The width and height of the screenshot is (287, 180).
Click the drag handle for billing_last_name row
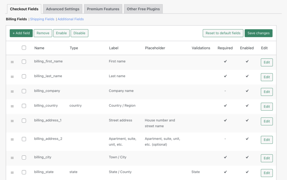[12, 77]
